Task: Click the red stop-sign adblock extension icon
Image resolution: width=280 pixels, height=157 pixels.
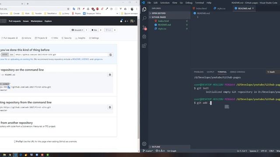Action: [97, 9]
